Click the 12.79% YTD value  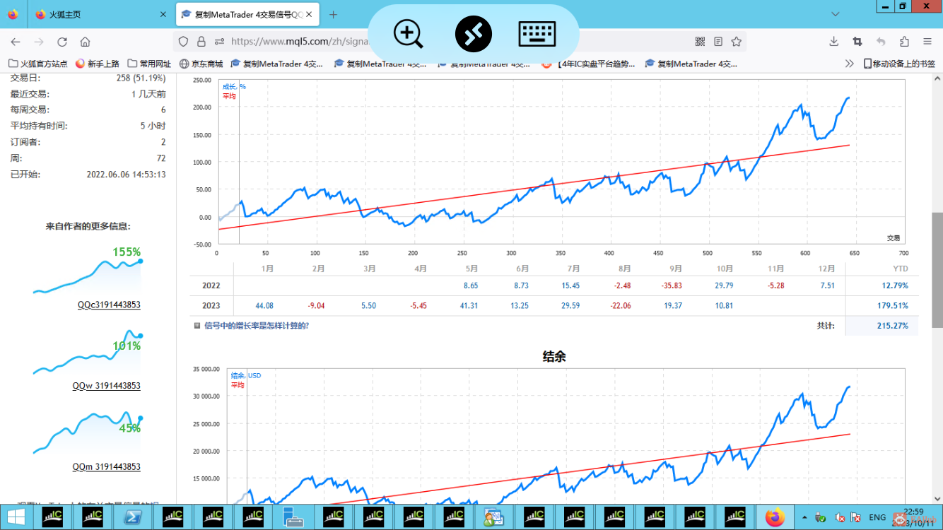tap(894, 286)
